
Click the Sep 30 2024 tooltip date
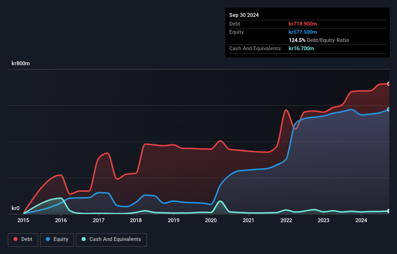(244, 15)
